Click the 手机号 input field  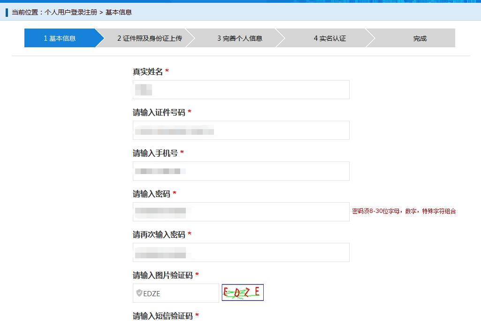(241, 171)
